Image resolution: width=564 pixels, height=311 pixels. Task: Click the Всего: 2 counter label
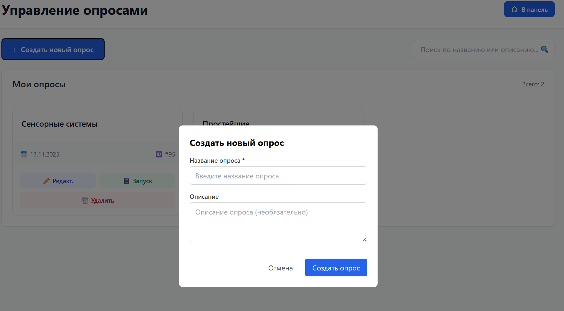533,84
